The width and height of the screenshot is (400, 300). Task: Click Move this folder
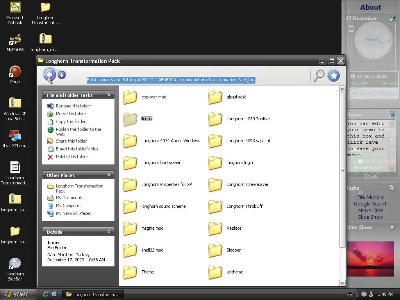pos(66,114)
